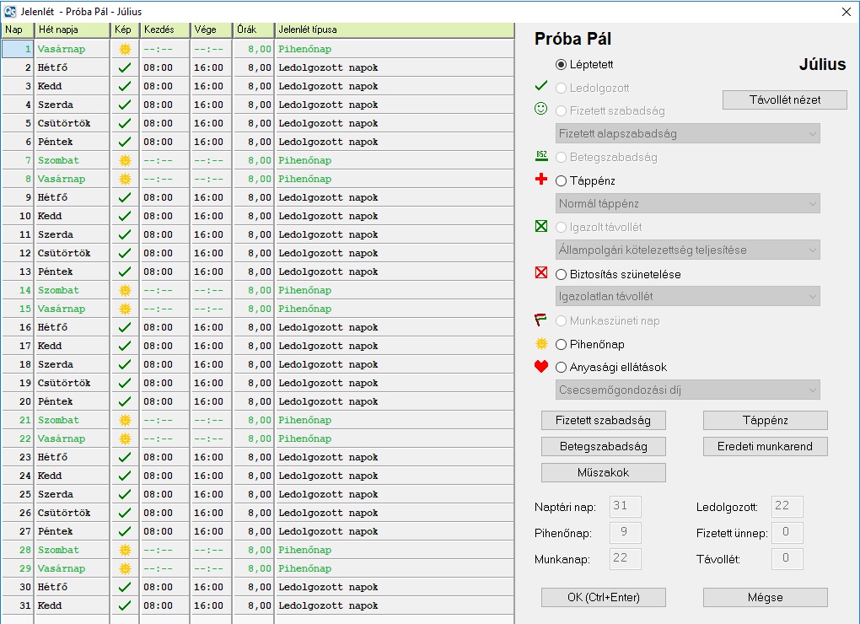Image resolution: width=860 pixels, height=624 pixels.
Task: Open the Csecsemőgondozási díj dropdown list
Action: coord(688,390)
